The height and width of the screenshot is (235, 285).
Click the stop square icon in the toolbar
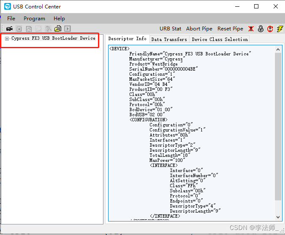tap(19, 29)
